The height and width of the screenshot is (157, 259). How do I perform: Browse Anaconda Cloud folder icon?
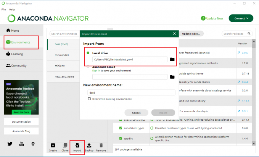(x=172, y=77)
